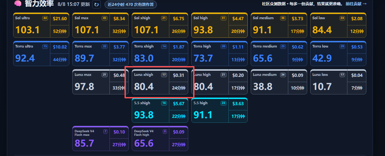
Task: Click the 44 count badge on Sol ultra
Action: [45, 18]
